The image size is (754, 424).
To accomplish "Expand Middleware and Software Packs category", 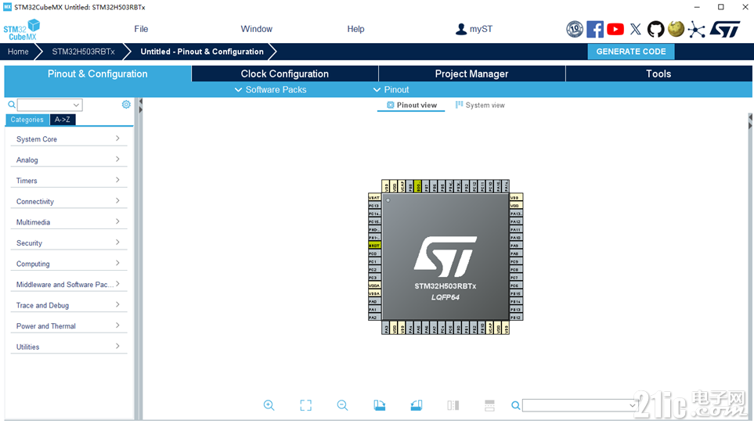I will pos(68,284).
